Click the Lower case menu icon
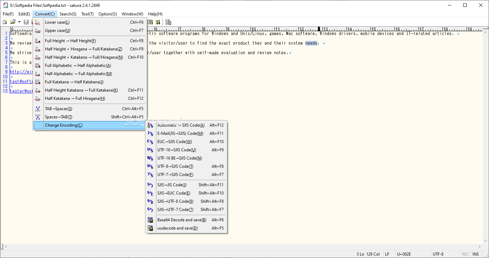Viewport: 489px width, 258px height. [38, 22]
